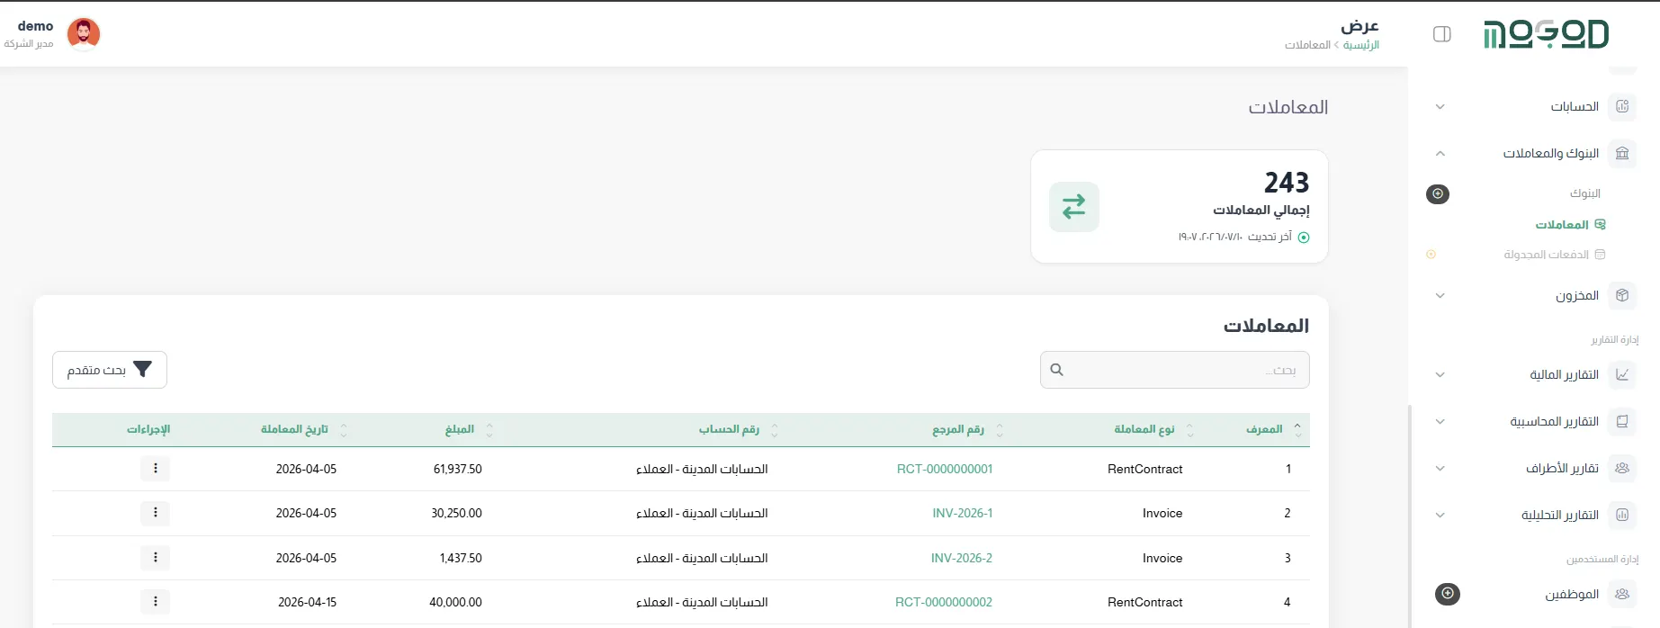Open actions menu for row 1

click(x=156, y=469)
